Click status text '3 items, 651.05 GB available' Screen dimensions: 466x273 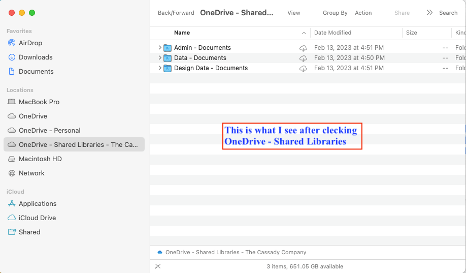pos(305,266)
